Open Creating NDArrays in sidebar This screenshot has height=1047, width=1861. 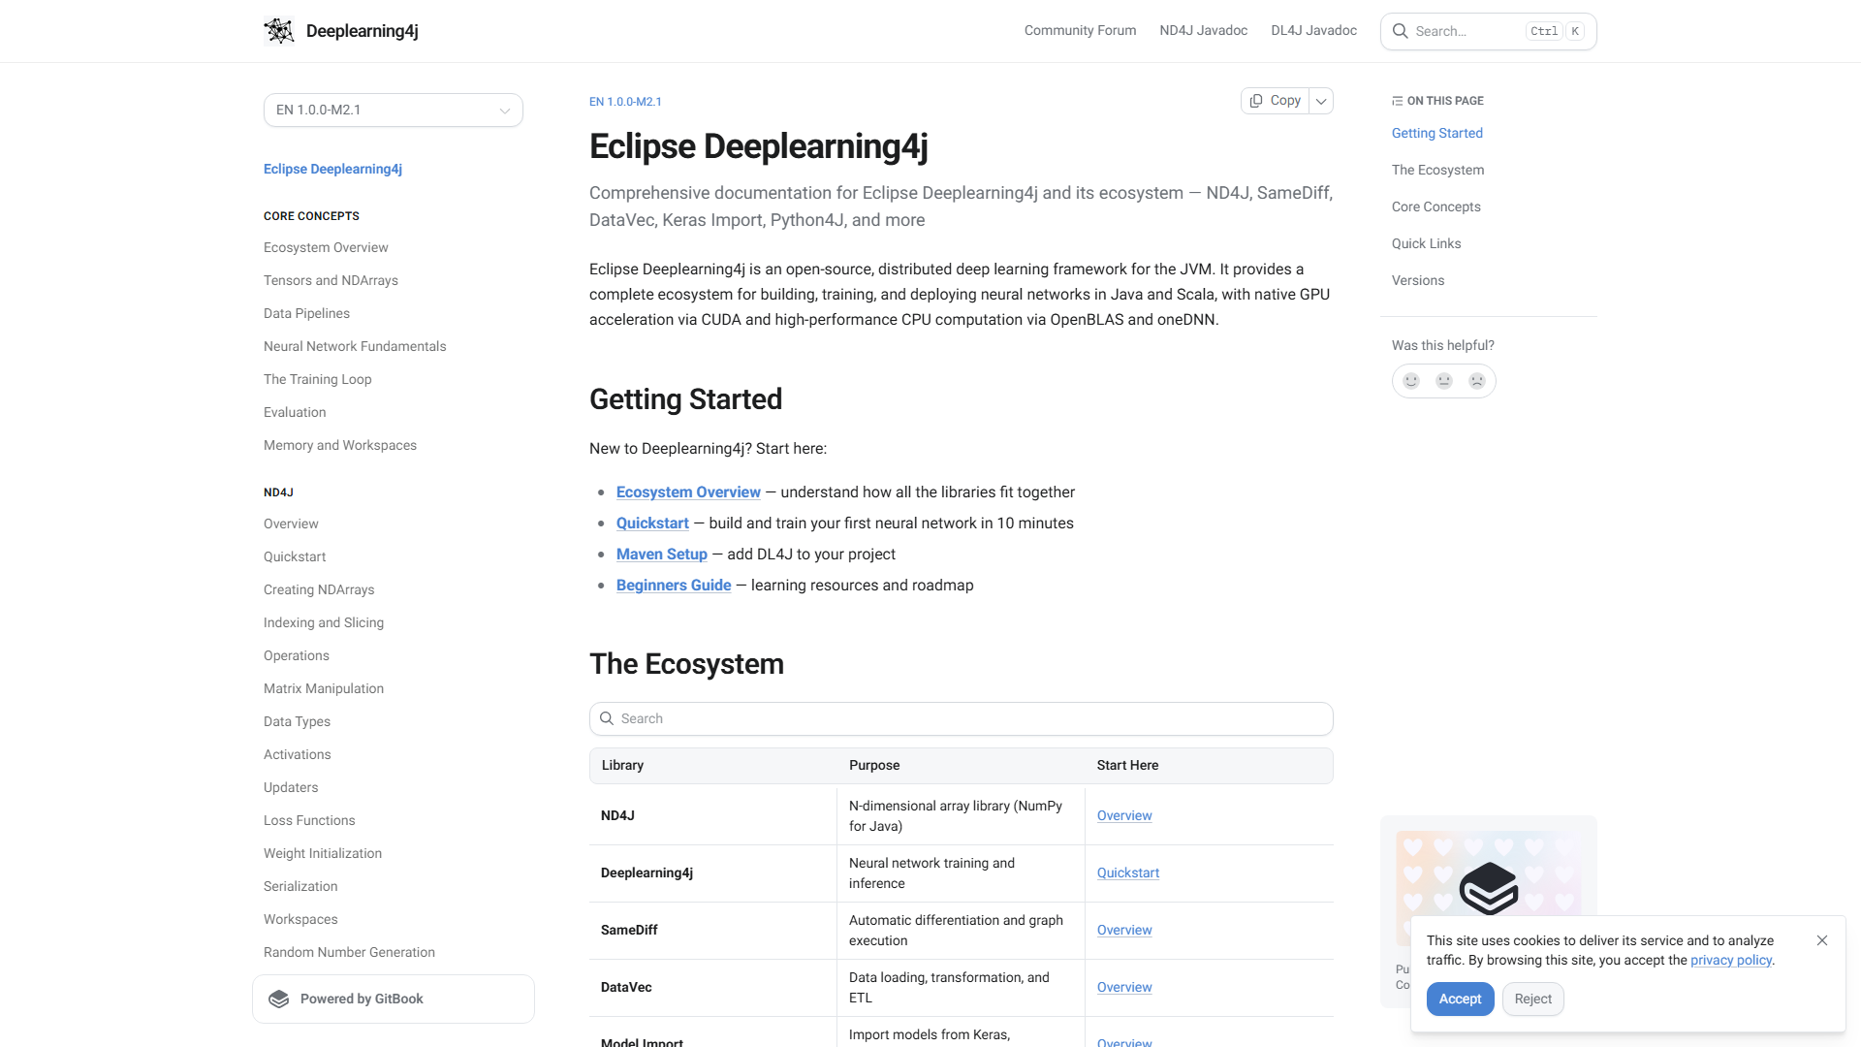click(x=319, y=590)
